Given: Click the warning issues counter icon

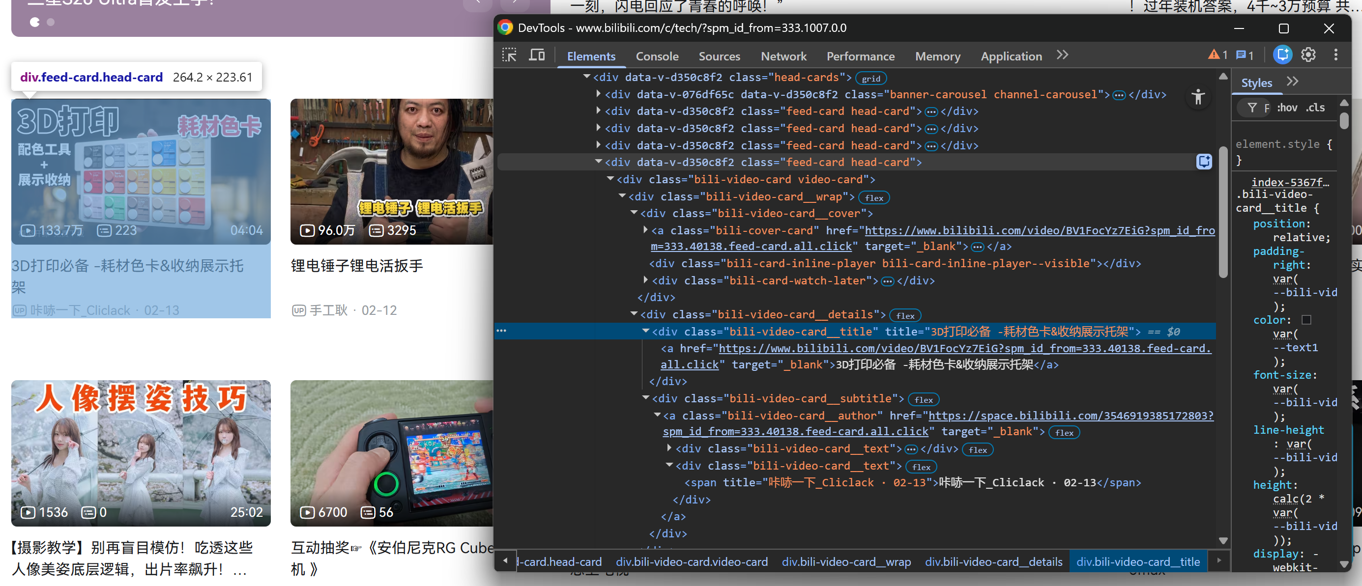Looking at the screenshot, I should [1217, 56].
